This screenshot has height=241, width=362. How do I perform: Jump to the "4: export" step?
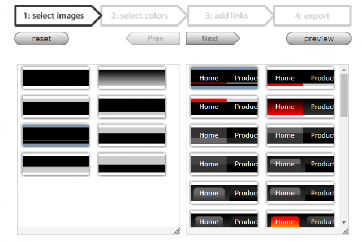pyautogui.click(x=311, y=16)
